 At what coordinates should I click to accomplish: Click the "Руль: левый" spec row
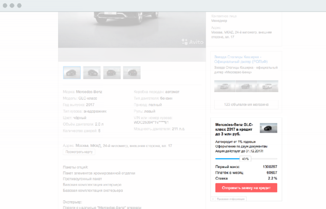pyautogui.click(x=144, y=111)
